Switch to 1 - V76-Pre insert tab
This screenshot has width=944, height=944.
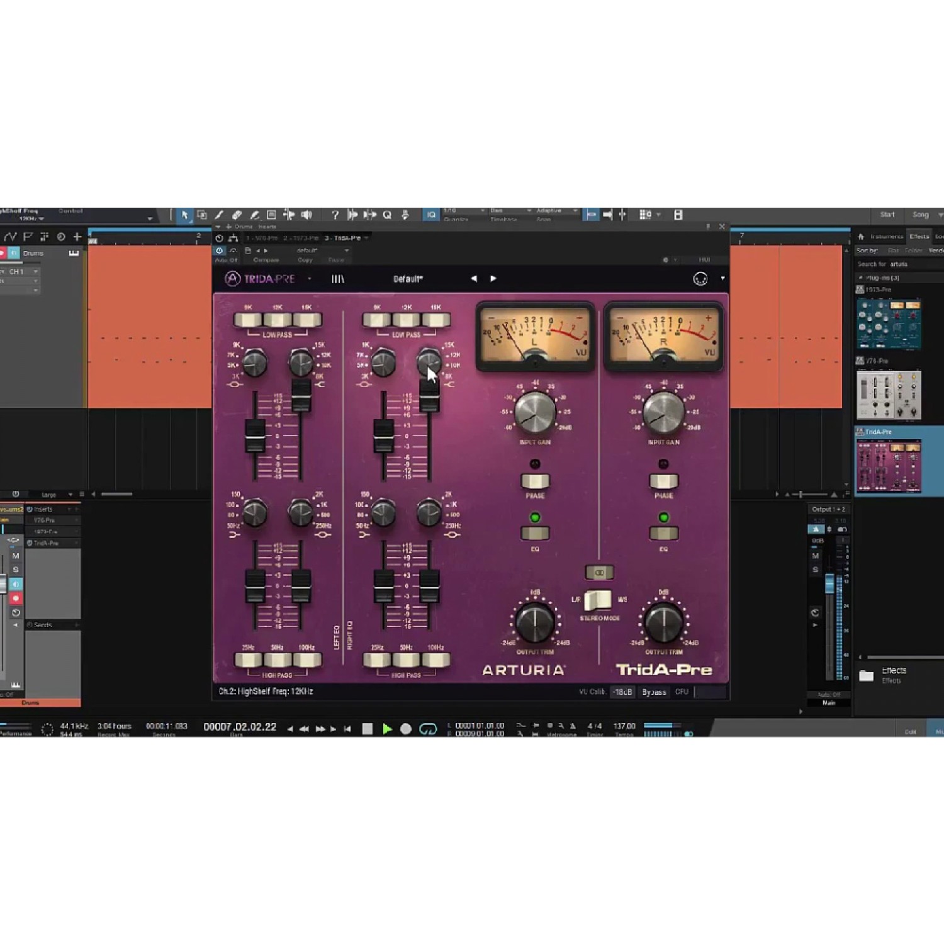(262, 238)
